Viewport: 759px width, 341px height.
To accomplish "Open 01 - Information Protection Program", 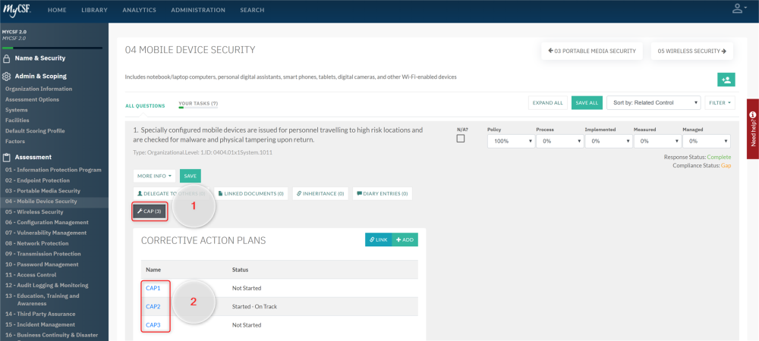I will (53, 170).
